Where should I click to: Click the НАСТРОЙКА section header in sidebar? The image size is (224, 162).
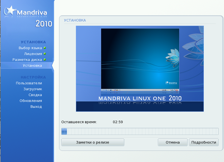tap(33, 77)
